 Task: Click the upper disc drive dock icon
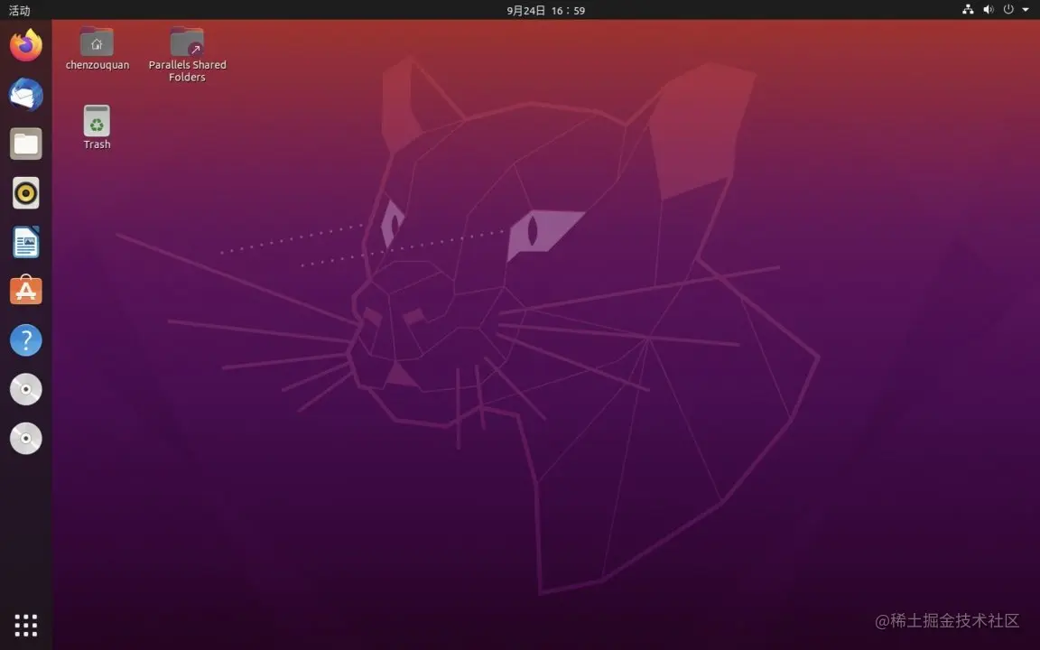coord(26,389)
